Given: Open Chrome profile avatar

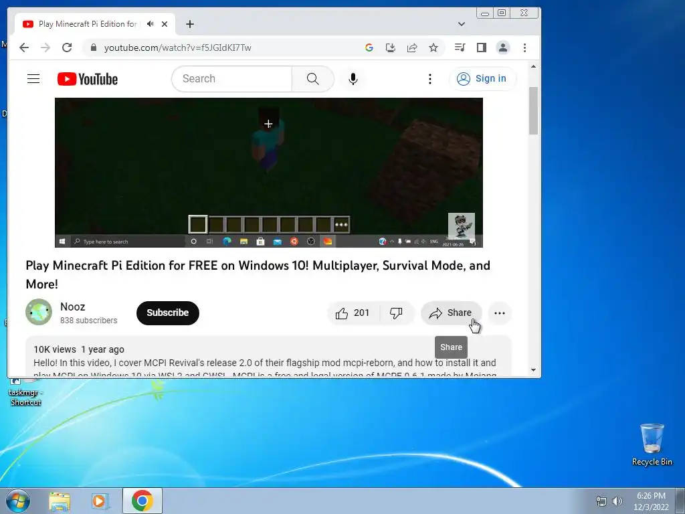Looking at the screenshot, I should tap(503, 48).
